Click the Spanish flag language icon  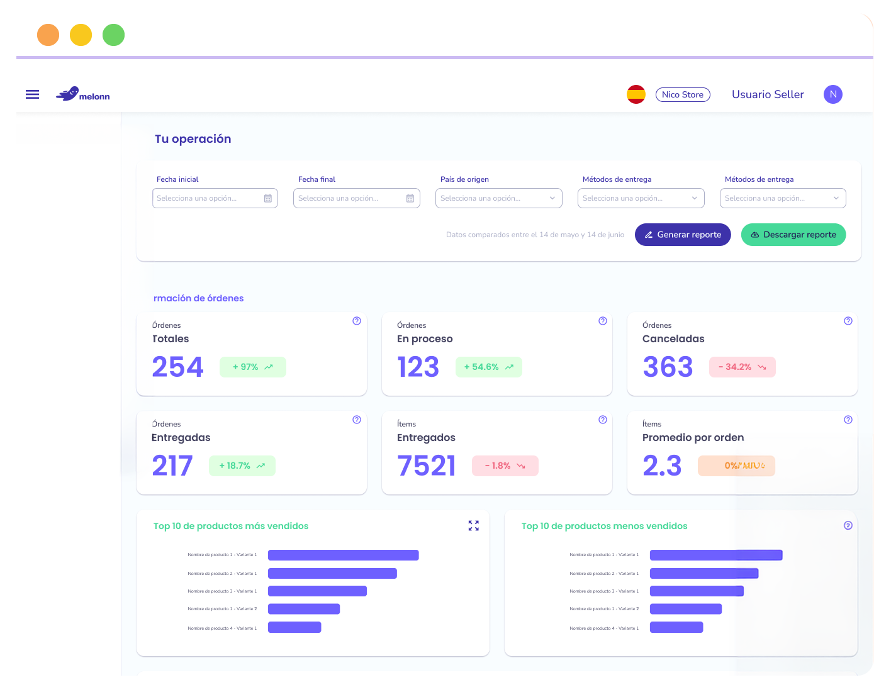click(636, 94)
